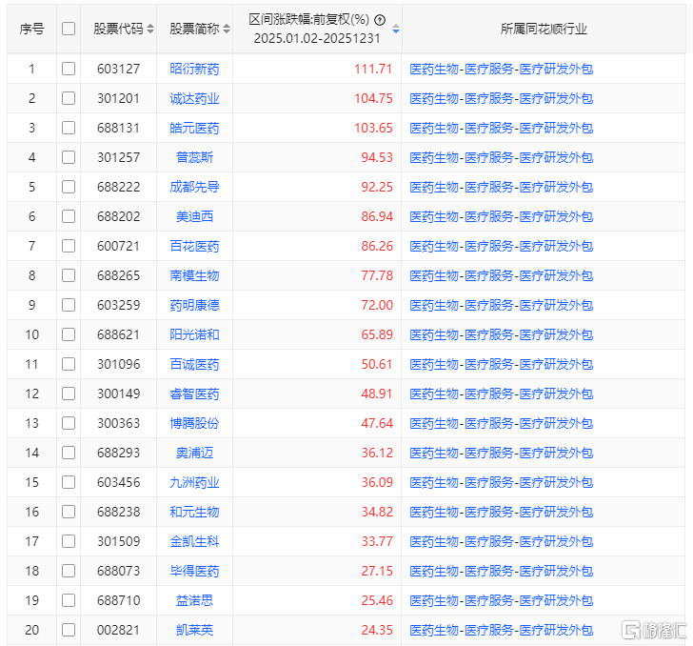Viewport: 693px width, 646px height.
Task: Check the box for 诚达药业 row
Action: pos(69,98)
